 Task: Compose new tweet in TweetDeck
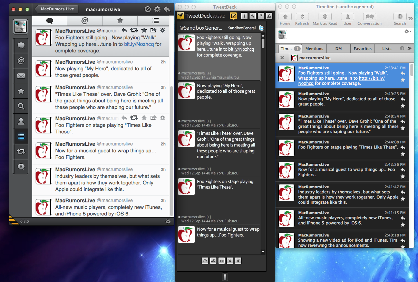(x=233, y=16)
